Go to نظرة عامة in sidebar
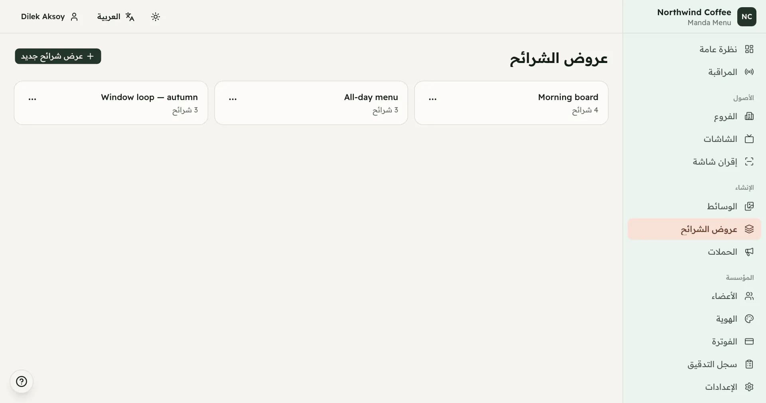Image resolution: width=766 pixels, height=403 pixels. (x=695, y=49)
